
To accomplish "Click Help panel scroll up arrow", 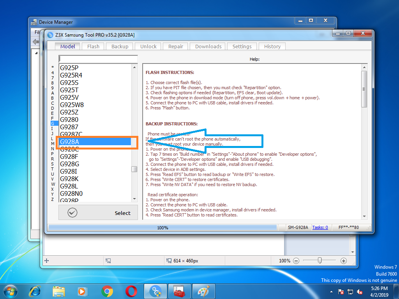I will point(364,67).
